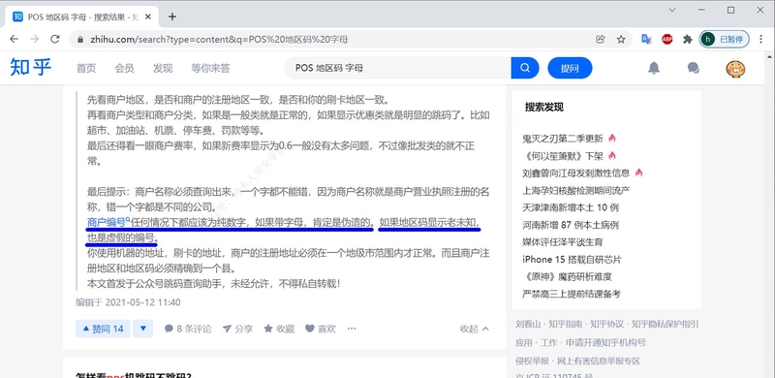Click the 提问 button
The width and height of the screenshot is (775, 378).
tap(570, 68)
